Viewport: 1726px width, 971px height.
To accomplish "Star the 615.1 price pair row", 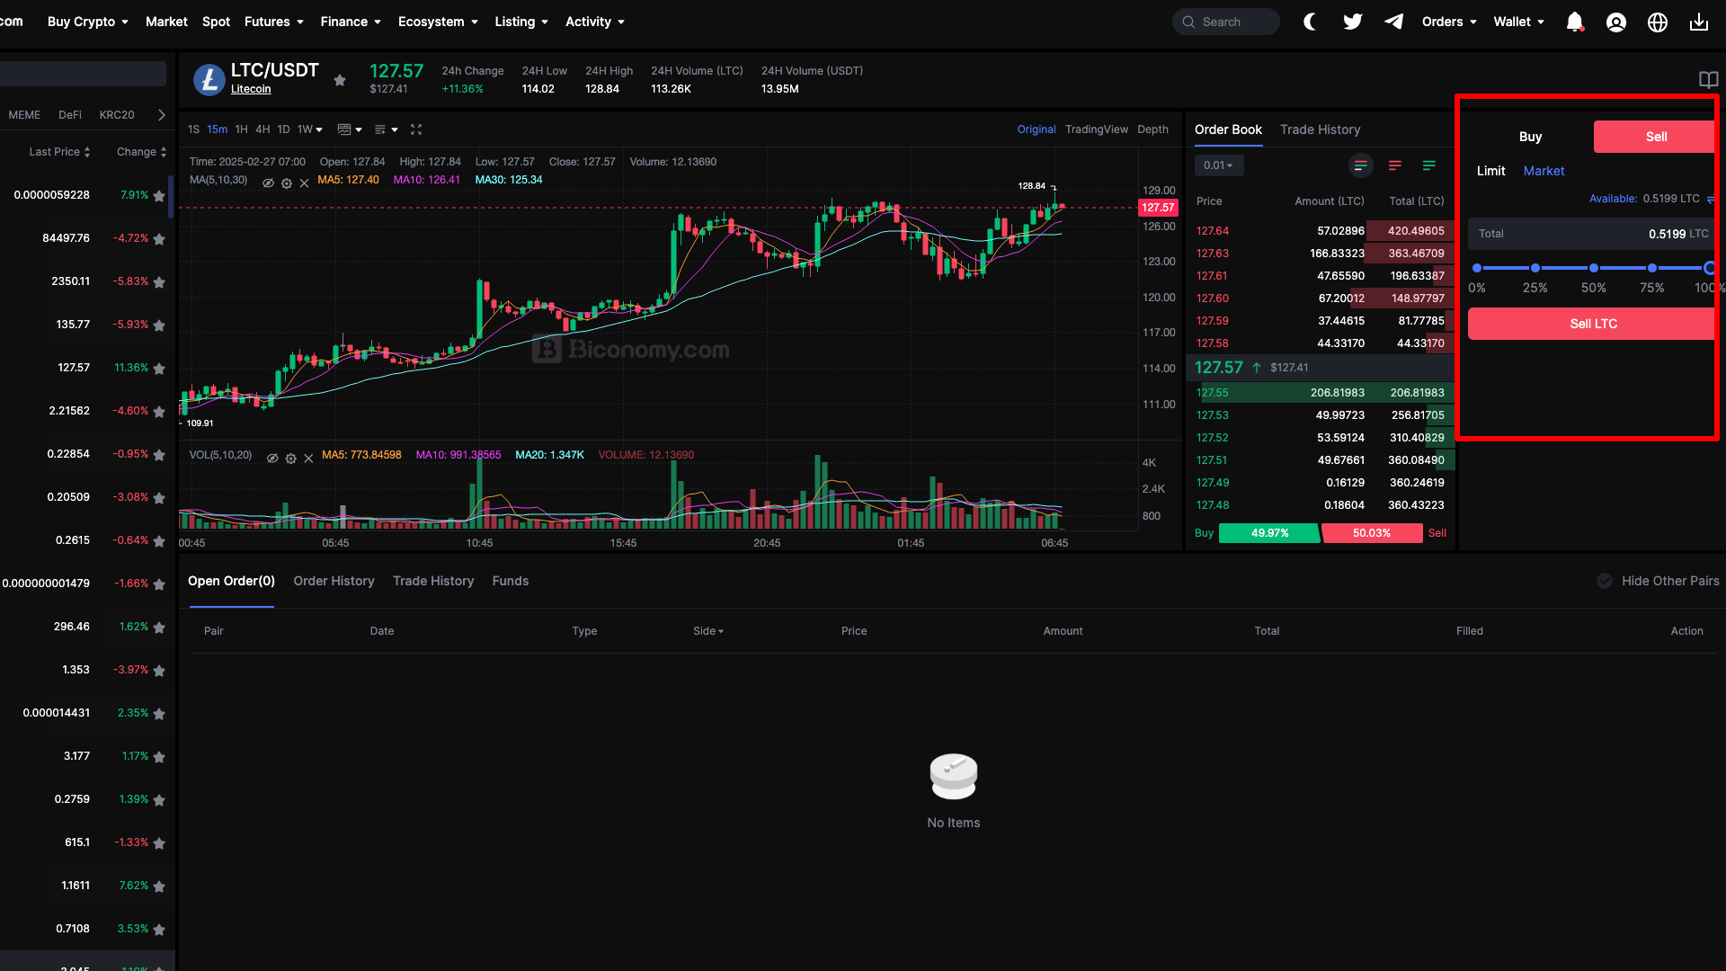I will point(159,843).
